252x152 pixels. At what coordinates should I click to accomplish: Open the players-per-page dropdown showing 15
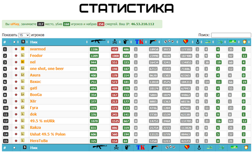point(24,35)
